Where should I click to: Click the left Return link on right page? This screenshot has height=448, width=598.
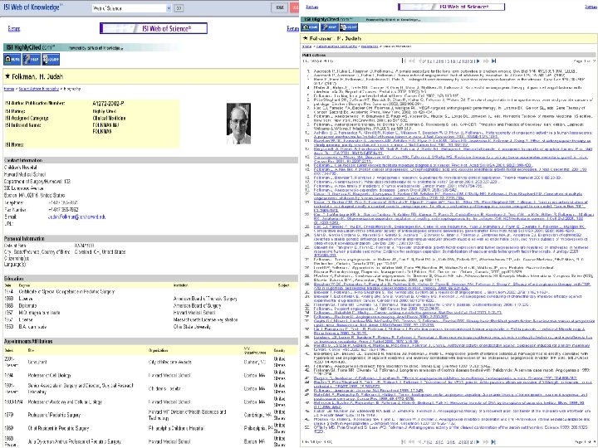click(312, 7)
